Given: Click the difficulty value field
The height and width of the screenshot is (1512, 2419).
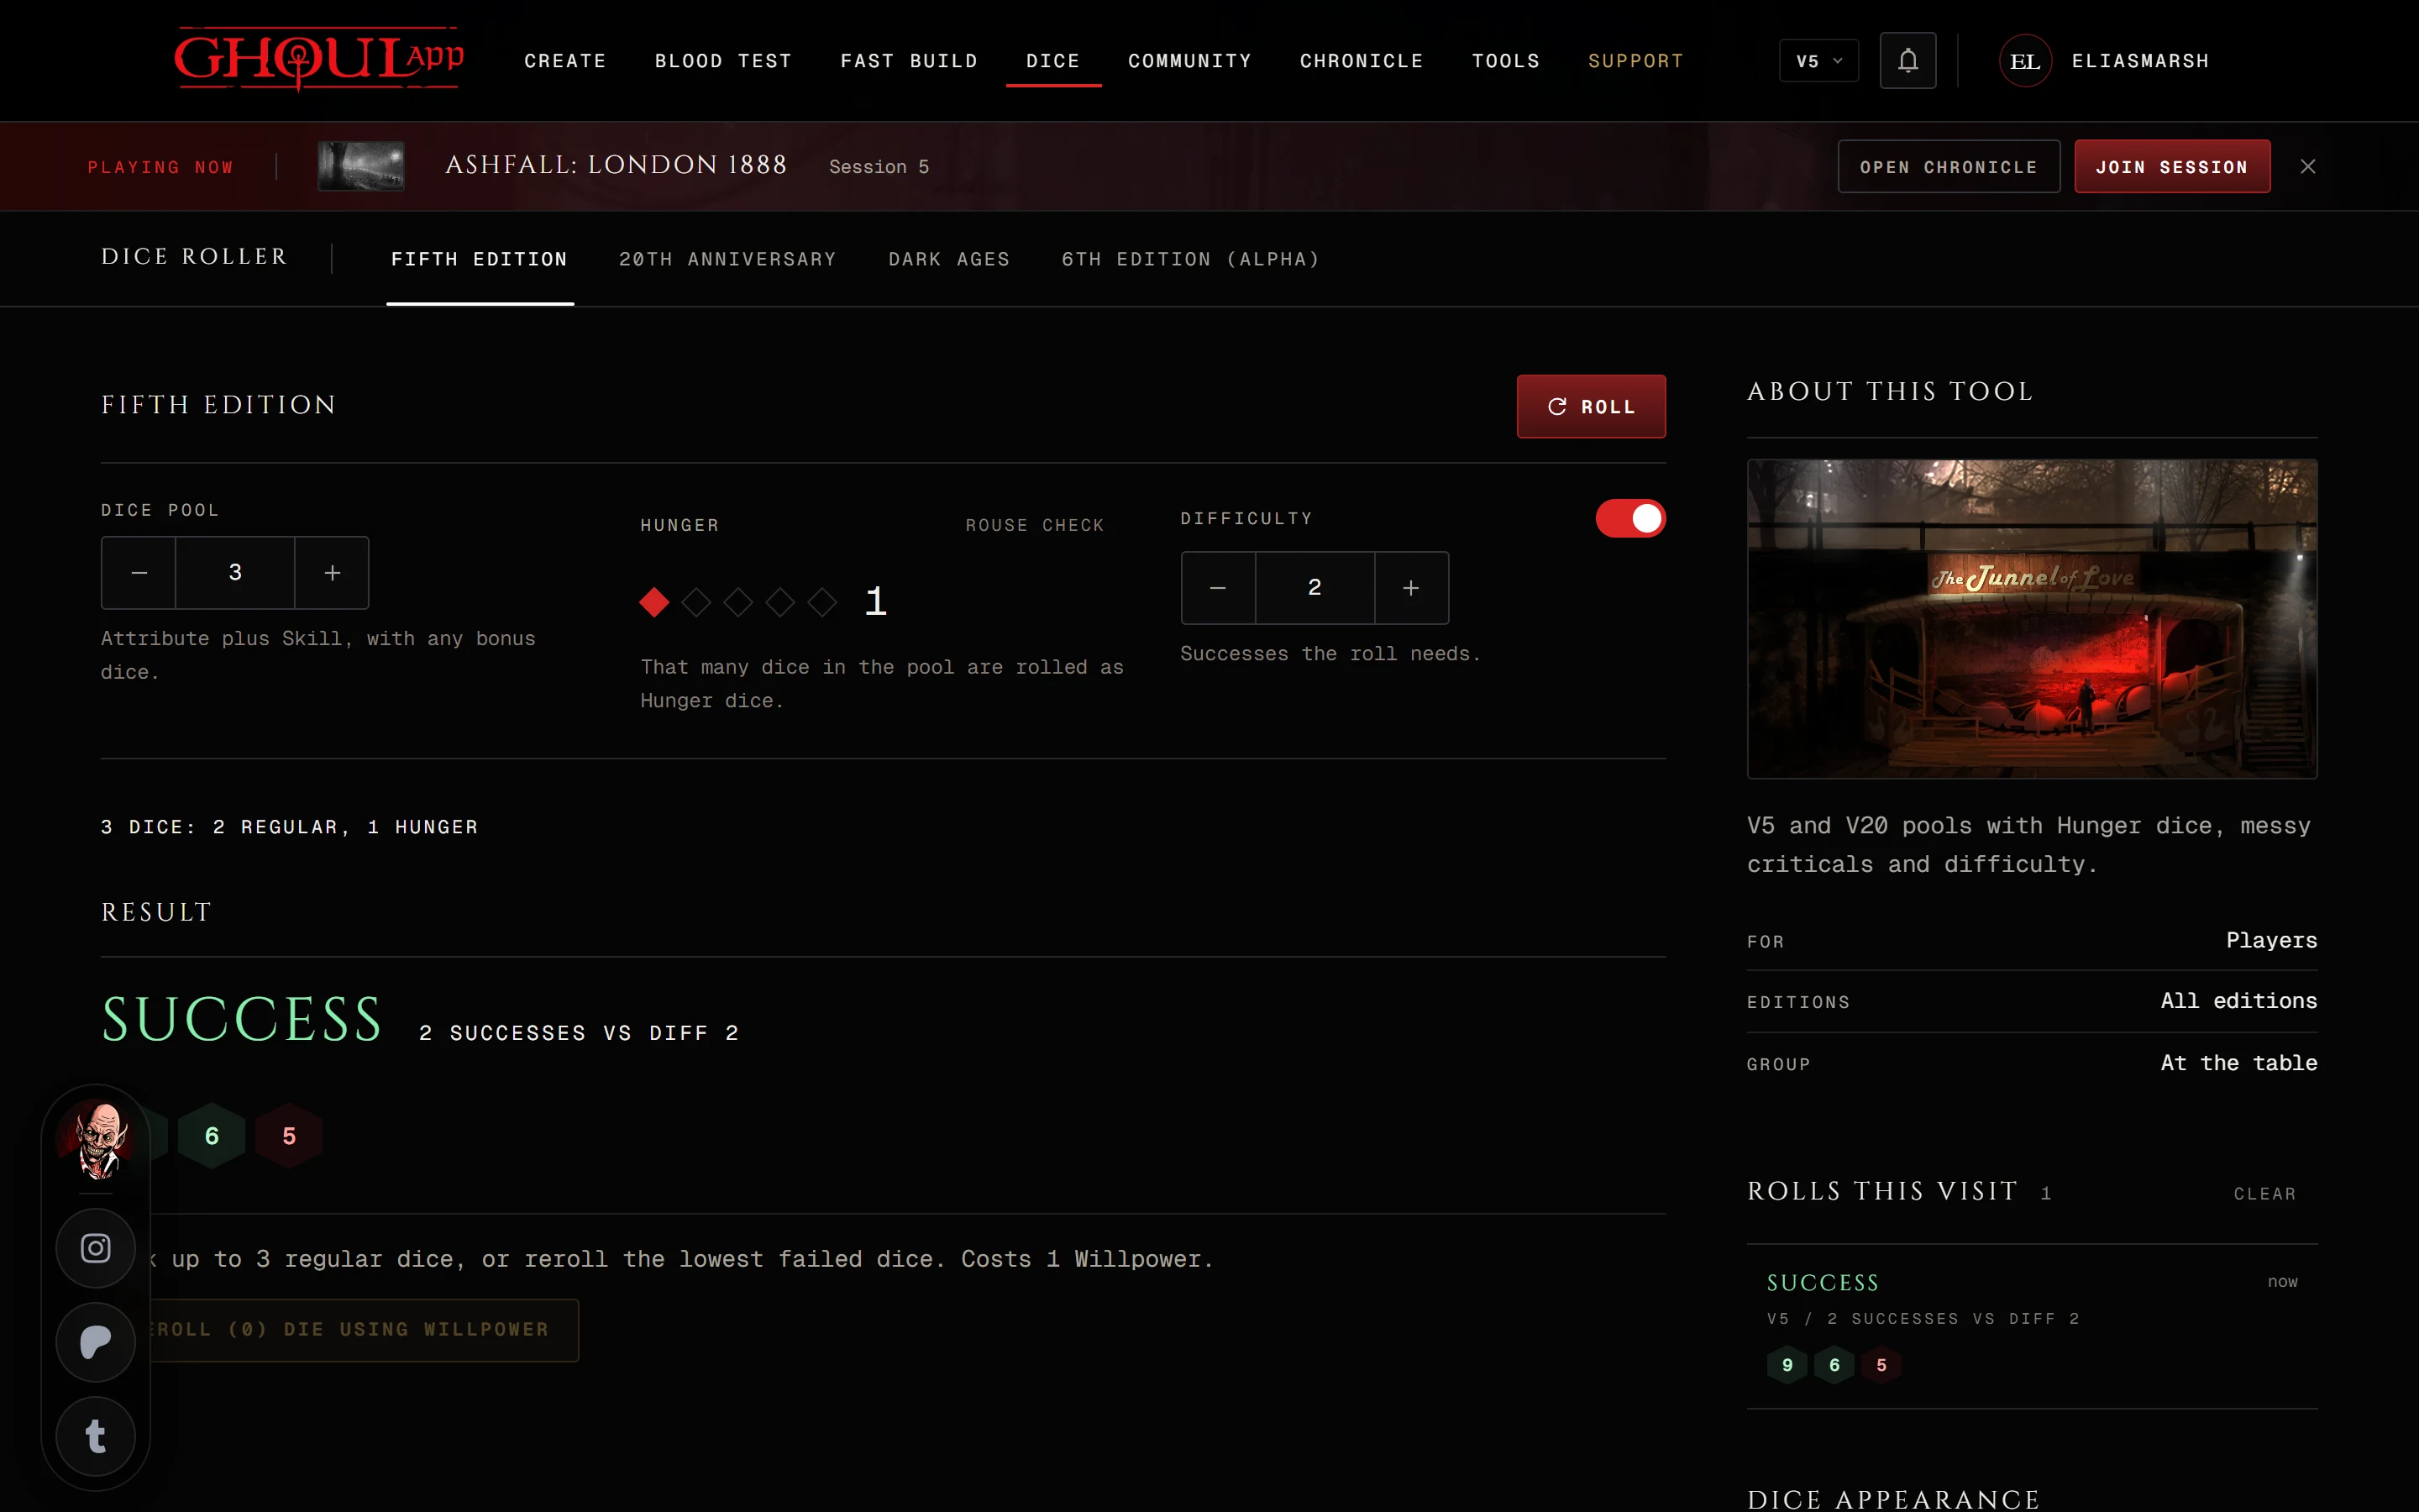Looking at the screenshot, I should pyautogui.click(x=1314, y=588).
